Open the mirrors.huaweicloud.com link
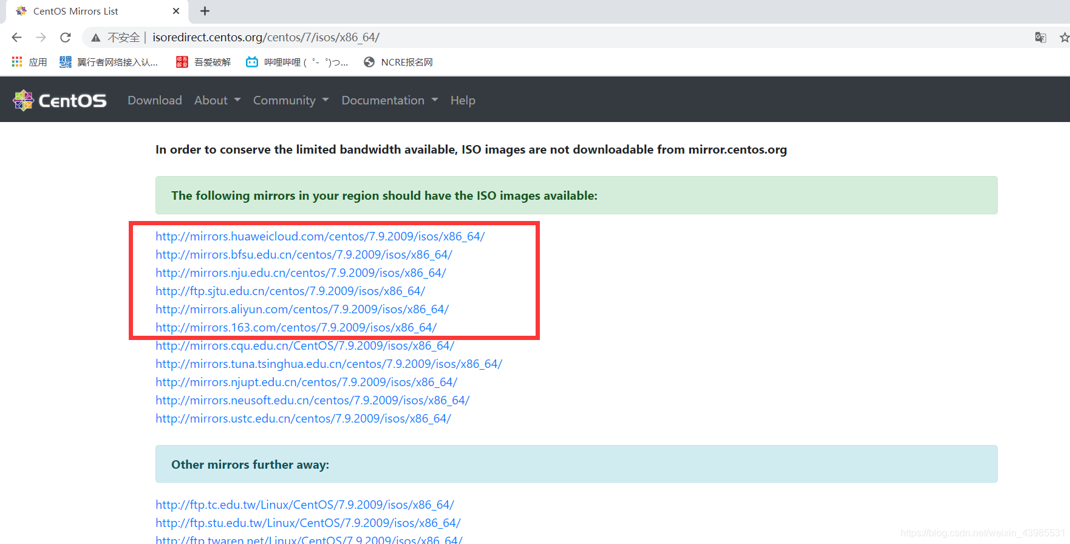Viewport: 1070px width, 544px height. pos(320,236)
